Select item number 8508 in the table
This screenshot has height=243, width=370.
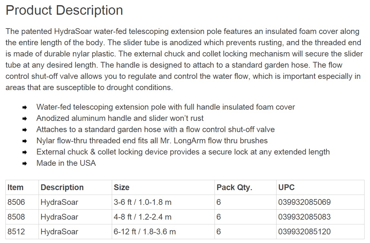[x=16, y=217]
